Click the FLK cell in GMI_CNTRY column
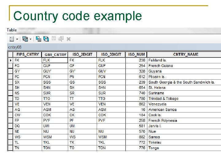This screenshot has width=221, height=166. coord(55,60)
